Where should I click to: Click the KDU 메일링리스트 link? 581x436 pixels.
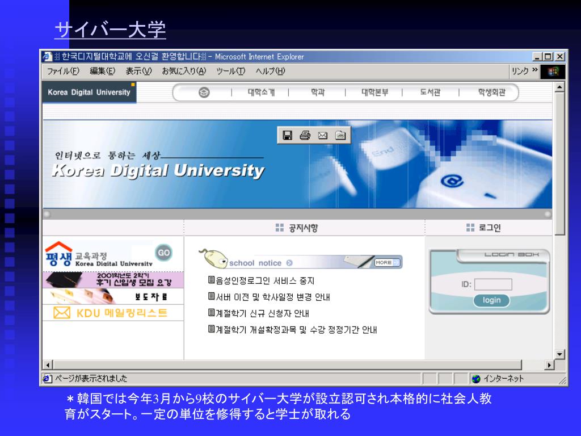113,313
